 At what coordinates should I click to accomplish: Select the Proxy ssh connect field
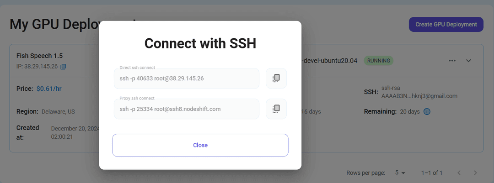[187, 109]
